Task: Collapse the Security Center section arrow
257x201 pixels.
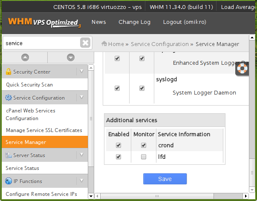Action: click(x=81, y=71)
